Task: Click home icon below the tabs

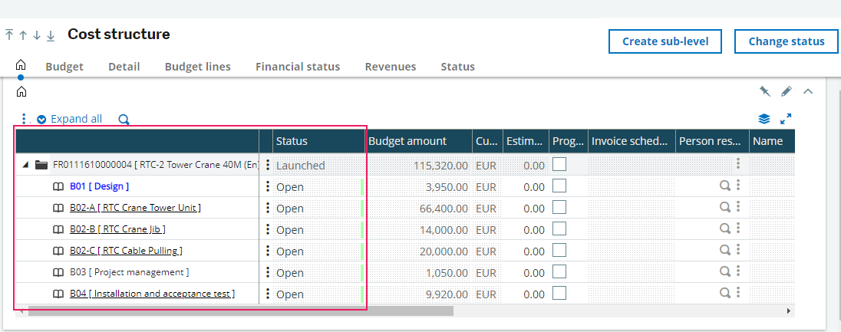Action: (x=21, y=92)
